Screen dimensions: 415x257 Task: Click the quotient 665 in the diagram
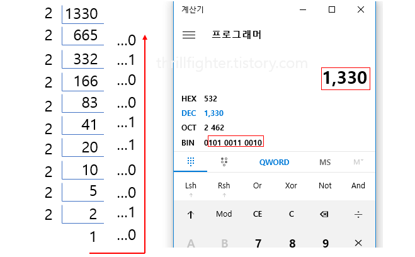click(86, 35)
